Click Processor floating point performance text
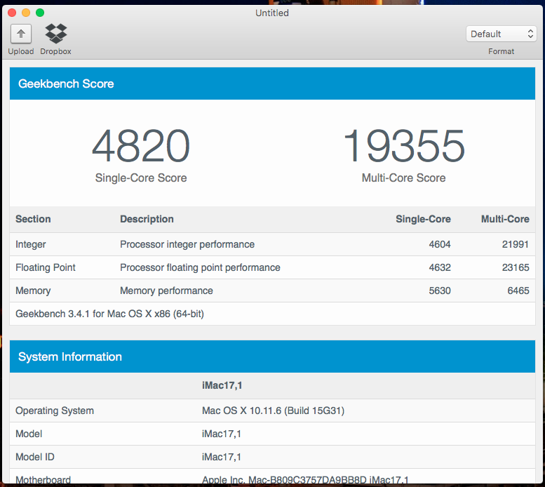The image size is (545, 487). [200, 267]
